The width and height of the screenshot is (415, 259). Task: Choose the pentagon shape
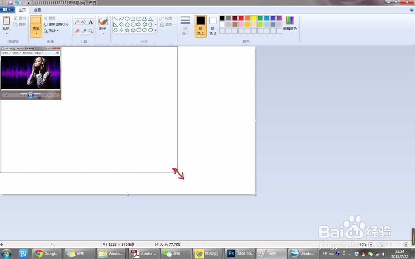(127, 24)
